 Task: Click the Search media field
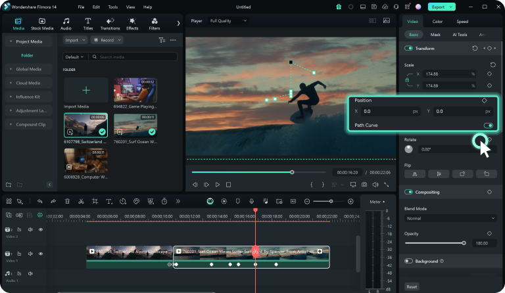click(134, 57)
